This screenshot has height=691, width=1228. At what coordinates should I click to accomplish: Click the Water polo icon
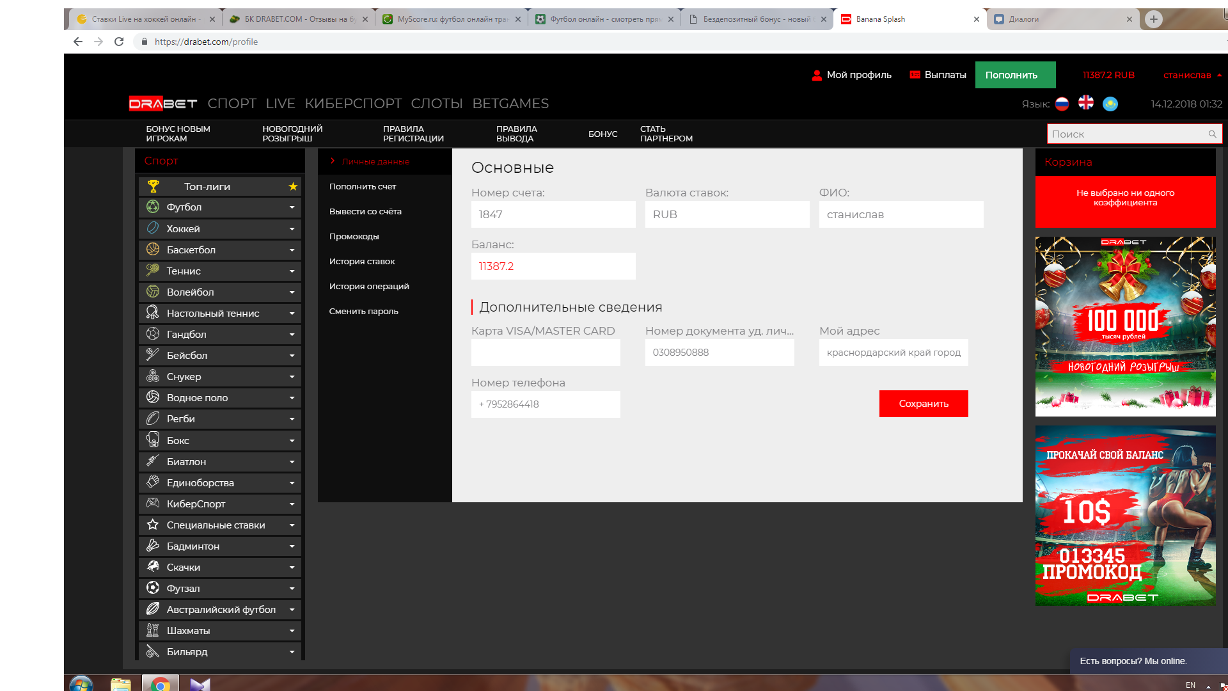coord(153,397)
